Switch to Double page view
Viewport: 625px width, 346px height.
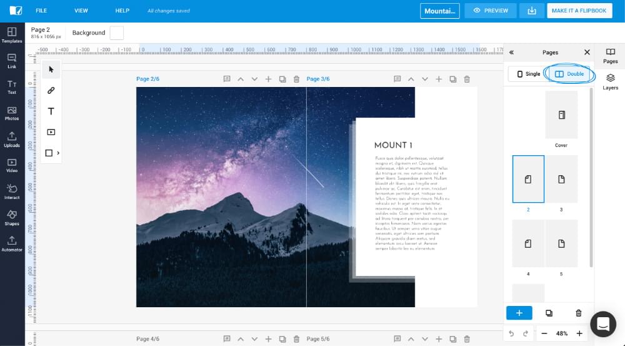(x=569, y=74)
